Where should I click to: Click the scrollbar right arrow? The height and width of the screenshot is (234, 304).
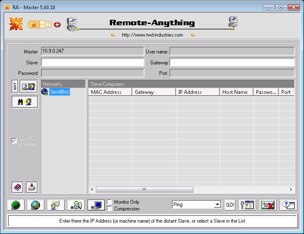(291, 189)
